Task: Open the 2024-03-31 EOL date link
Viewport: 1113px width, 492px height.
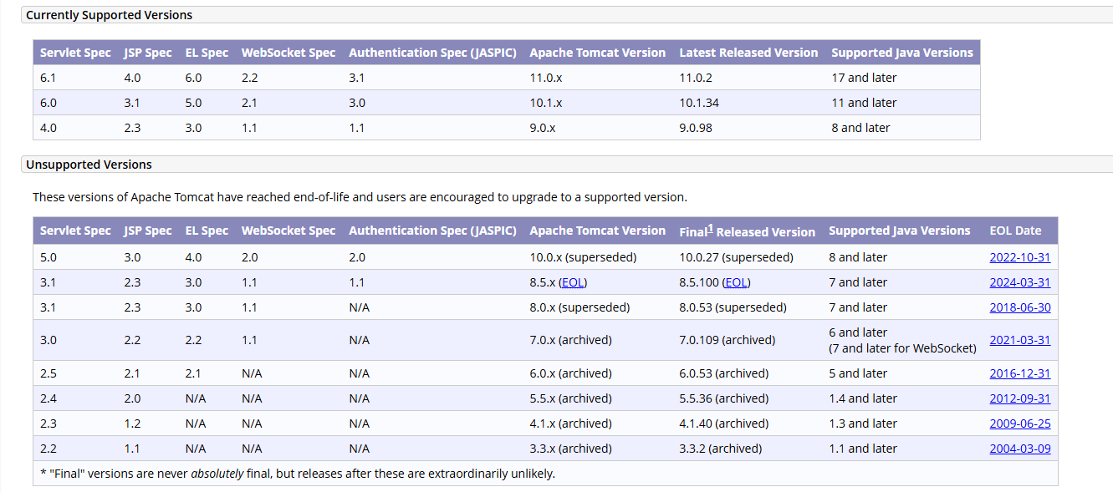Action: (x=1019, y=282)
